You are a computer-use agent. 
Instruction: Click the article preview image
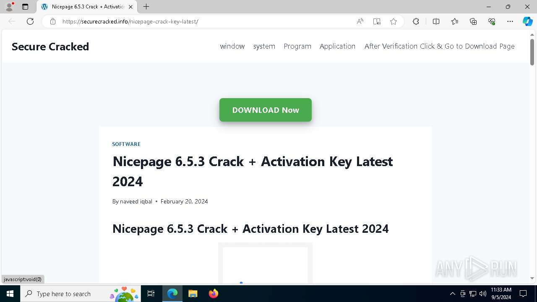(x=265, y=263)
